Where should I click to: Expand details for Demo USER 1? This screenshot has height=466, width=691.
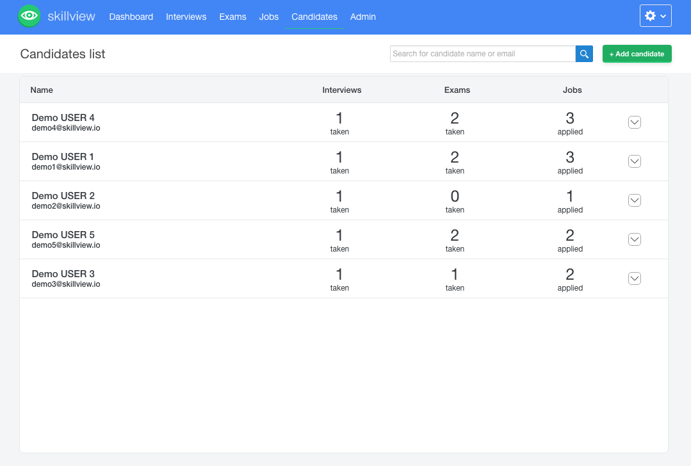click(634, 161)
